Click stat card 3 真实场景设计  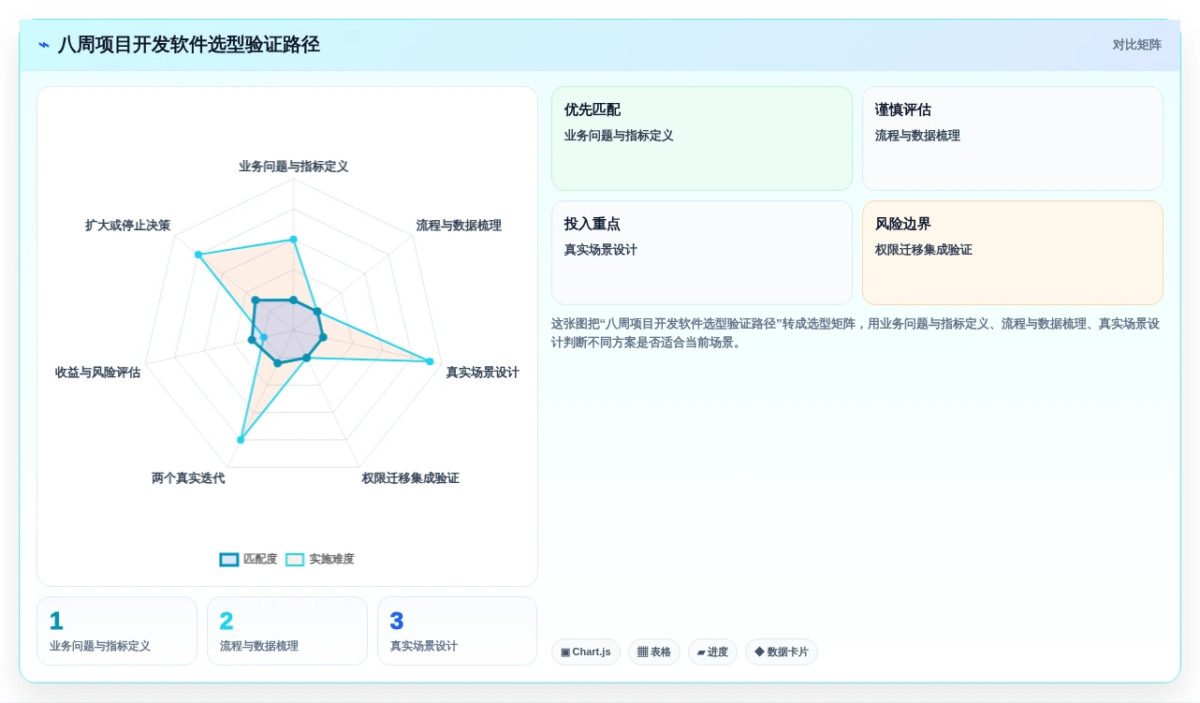point(458,631)
